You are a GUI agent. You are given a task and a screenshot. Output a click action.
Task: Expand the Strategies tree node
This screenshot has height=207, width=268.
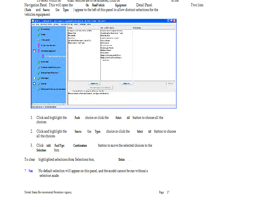34,78
